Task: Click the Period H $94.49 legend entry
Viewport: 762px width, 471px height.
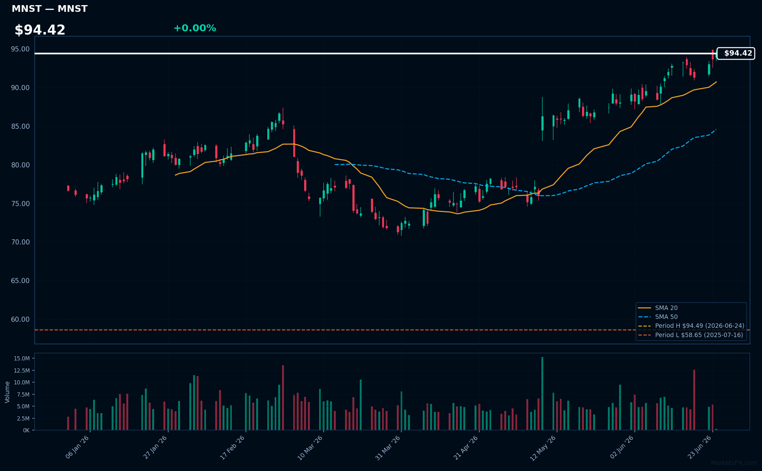Action: click(691, 326)
